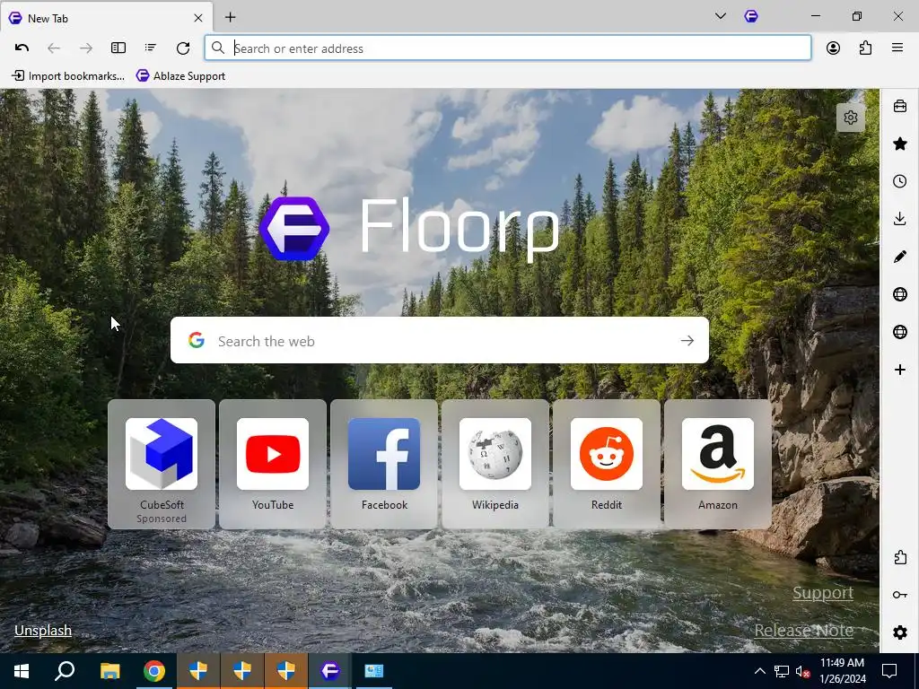Image resolution: width=919 pixels, height=689 pixels.
Task: Open the Facebook shortcut tile
Action: pyautogui.click(x=384, y=464)
